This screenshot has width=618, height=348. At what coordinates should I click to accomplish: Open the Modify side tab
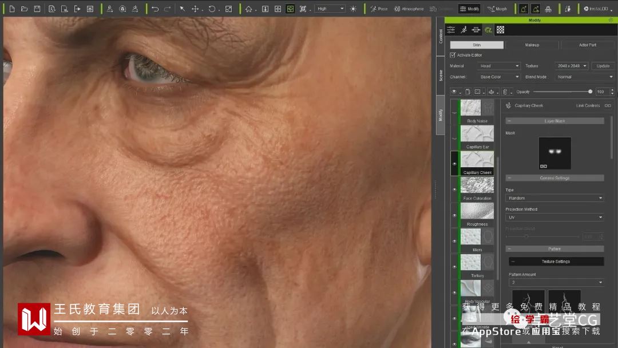tap(441, 115)
